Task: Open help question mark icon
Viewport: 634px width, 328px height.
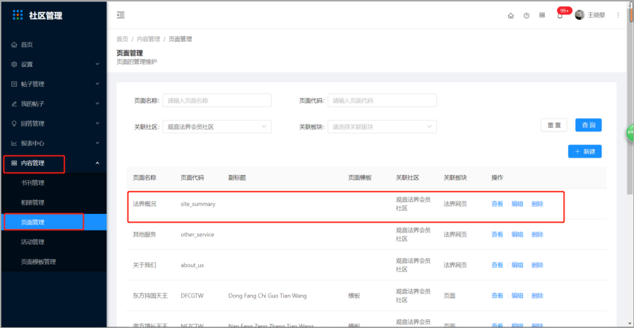Action: 527,16
